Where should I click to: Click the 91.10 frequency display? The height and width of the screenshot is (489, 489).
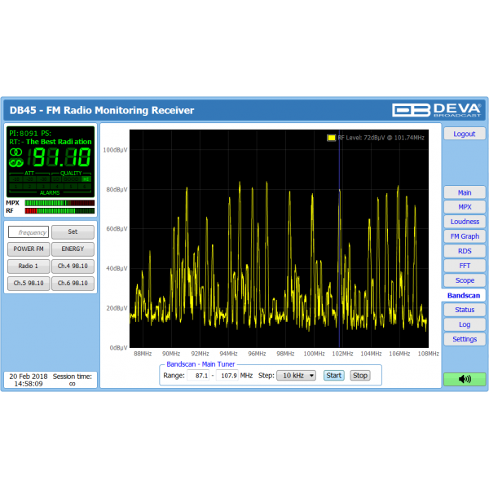(59, 156)
